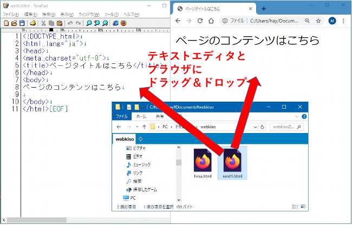Select ミュージック in the Explorer sidebar

[x=141, y=164]
